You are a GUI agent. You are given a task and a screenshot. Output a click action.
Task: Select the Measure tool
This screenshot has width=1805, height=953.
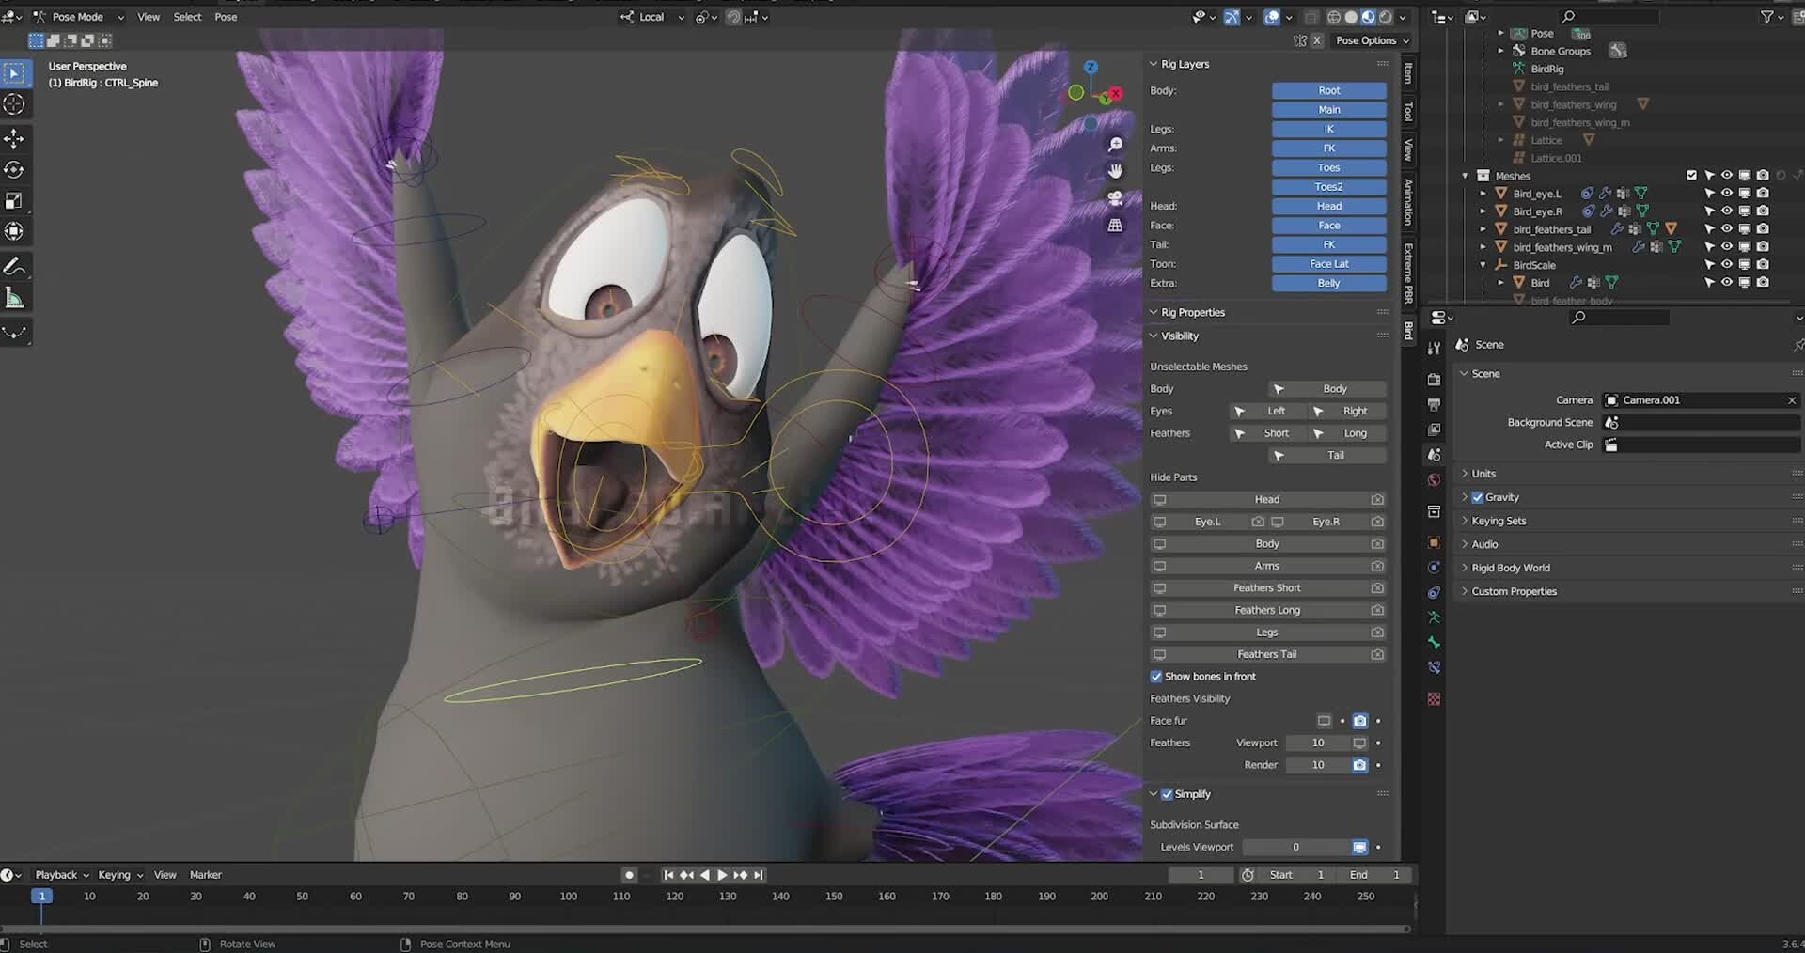click(x=14, y=299)
